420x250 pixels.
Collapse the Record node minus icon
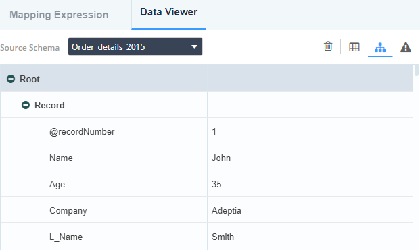[26, 105]
